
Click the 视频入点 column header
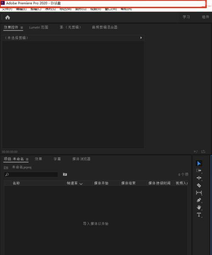pos(182,183)
